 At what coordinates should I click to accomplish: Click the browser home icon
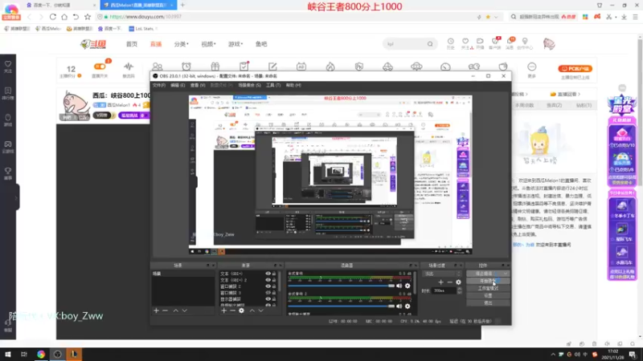(64, 17)
